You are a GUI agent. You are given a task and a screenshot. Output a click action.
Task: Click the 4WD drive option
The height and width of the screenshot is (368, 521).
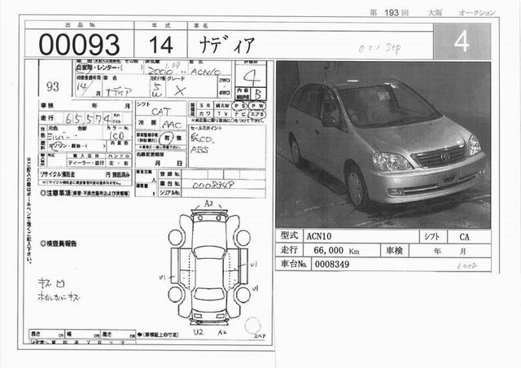click(225, 93)
